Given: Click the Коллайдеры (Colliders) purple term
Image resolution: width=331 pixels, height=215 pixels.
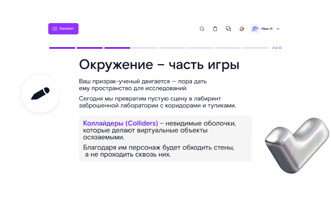Looking at the screenshot, I should pos(120,123).
